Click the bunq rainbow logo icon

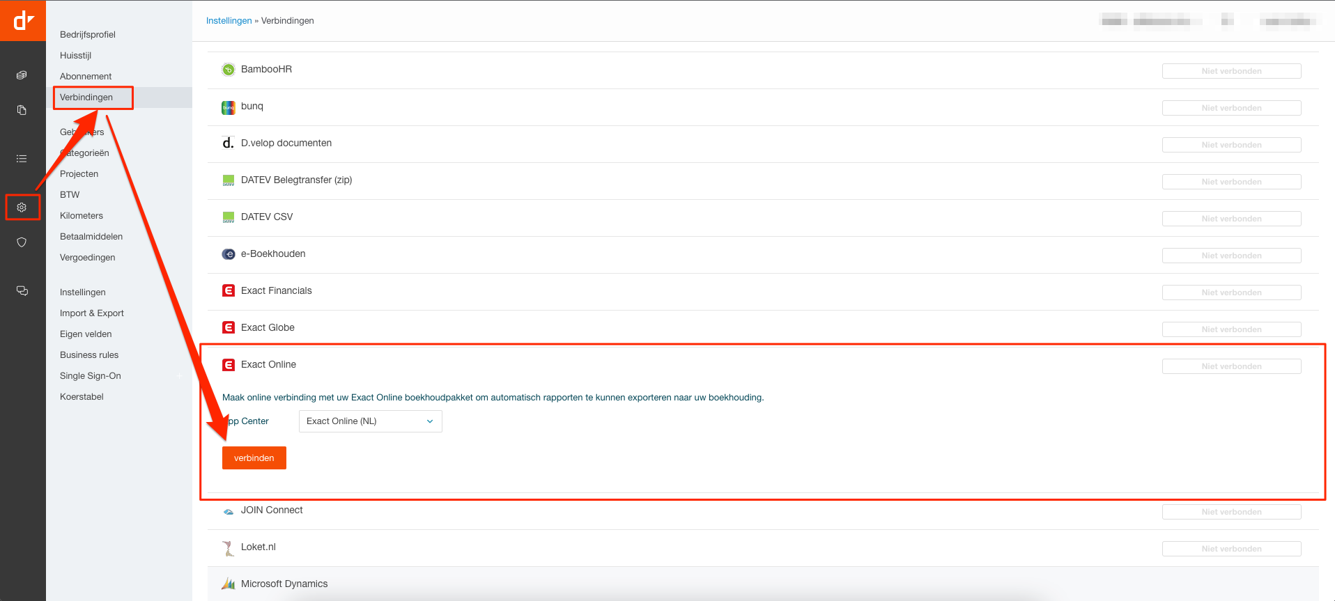pyautogui.click(x=229, y=107)
